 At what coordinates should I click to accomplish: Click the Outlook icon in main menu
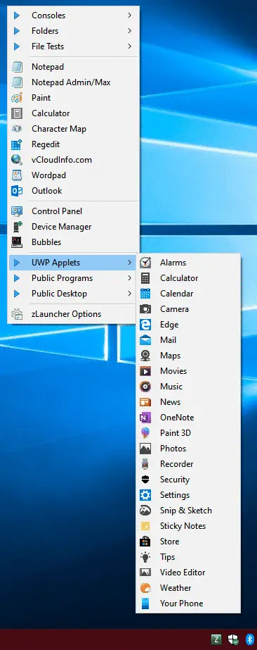[x=17, y=191]
